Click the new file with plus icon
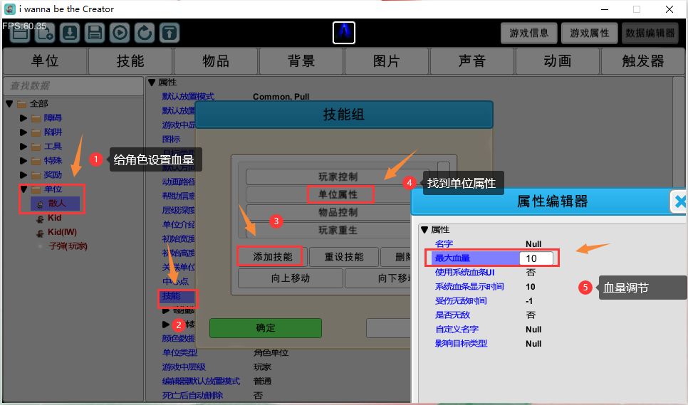 pos(45,33)
